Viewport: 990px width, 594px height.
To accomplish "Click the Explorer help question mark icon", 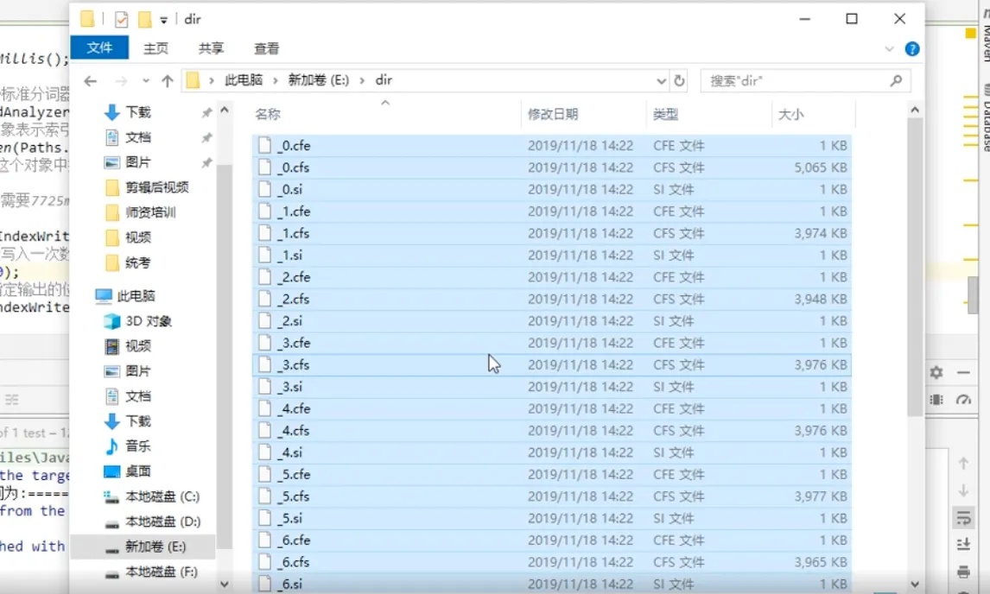I will (x=911, y=48).
